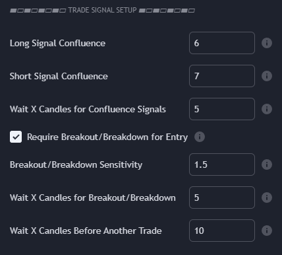Click info icon for Confluence Signals wait candles
The height and width of the screenshot is (255, 282).
pos(267,109)
